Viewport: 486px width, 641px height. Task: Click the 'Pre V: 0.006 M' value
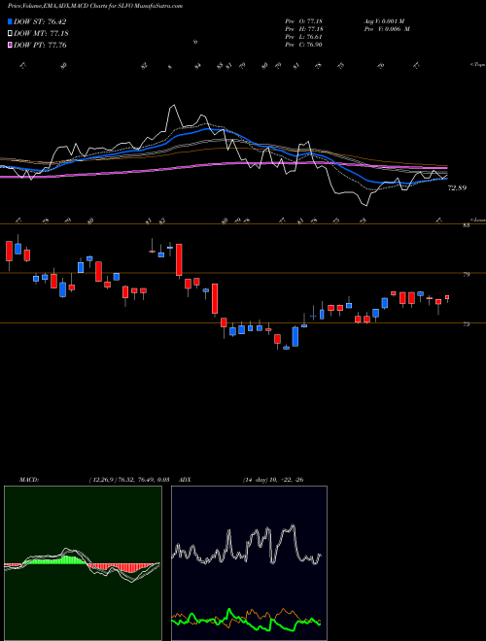387,29
